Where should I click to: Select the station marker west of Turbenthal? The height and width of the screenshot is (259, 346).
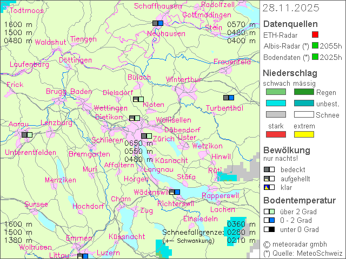229,98
